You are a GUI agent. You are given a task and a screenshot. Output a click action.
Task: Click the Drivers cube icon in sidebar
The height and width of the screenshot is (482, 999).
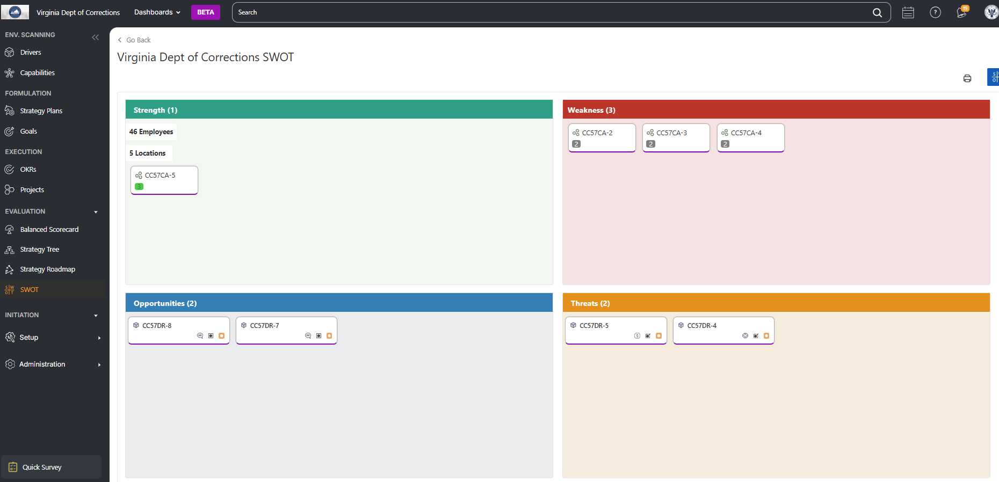9,52
